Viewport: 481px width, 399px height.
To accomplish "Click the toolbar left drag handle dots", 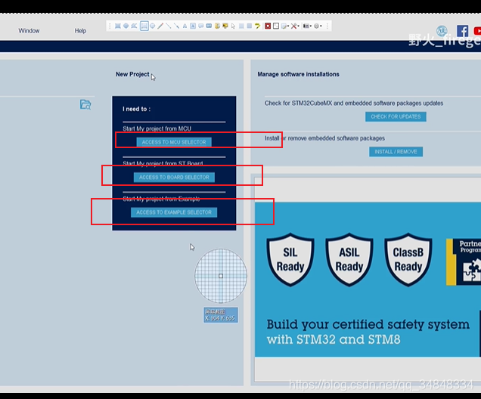I will click(110, 26).
